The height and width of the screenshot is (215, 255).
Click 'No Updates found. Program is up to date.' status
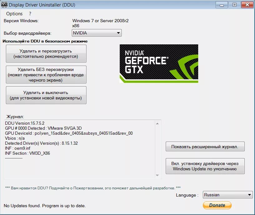[x=45, y=206]
